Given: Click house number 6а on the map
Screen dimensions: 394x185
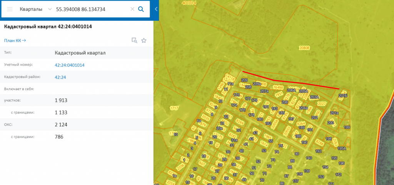Looking at the screenshot, I should (x=199, y=121).
